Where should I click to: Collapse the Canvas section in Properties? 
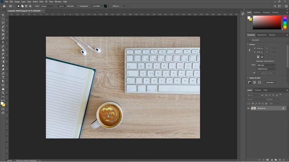248,45
